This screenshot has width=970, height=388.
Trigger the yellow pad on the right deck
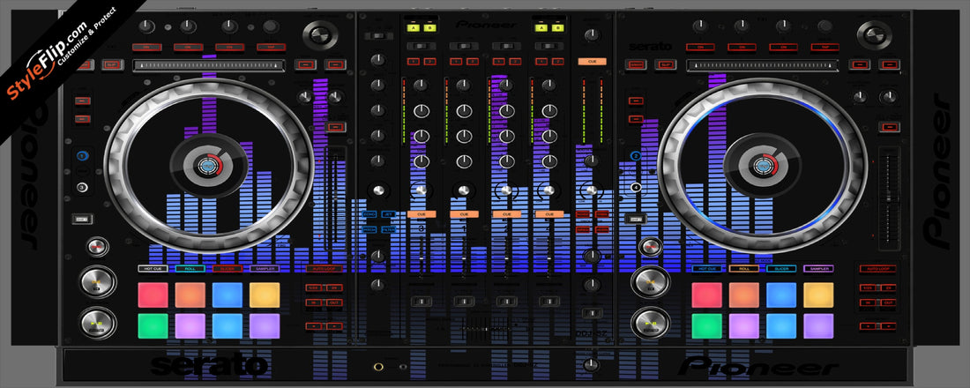tap(818, 295)
